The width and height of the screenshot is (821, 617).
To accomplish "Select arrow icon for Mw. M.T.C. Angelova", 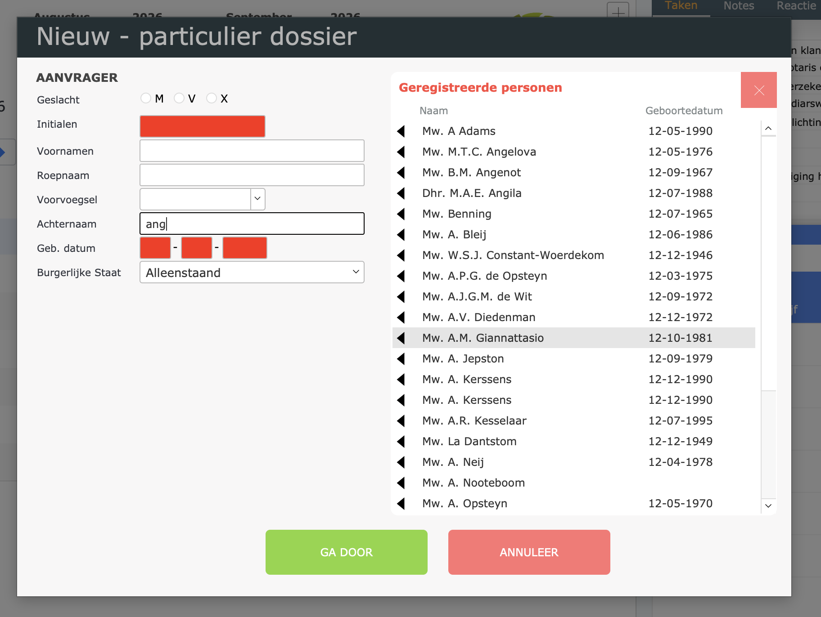I will click(x=401, y=152).
